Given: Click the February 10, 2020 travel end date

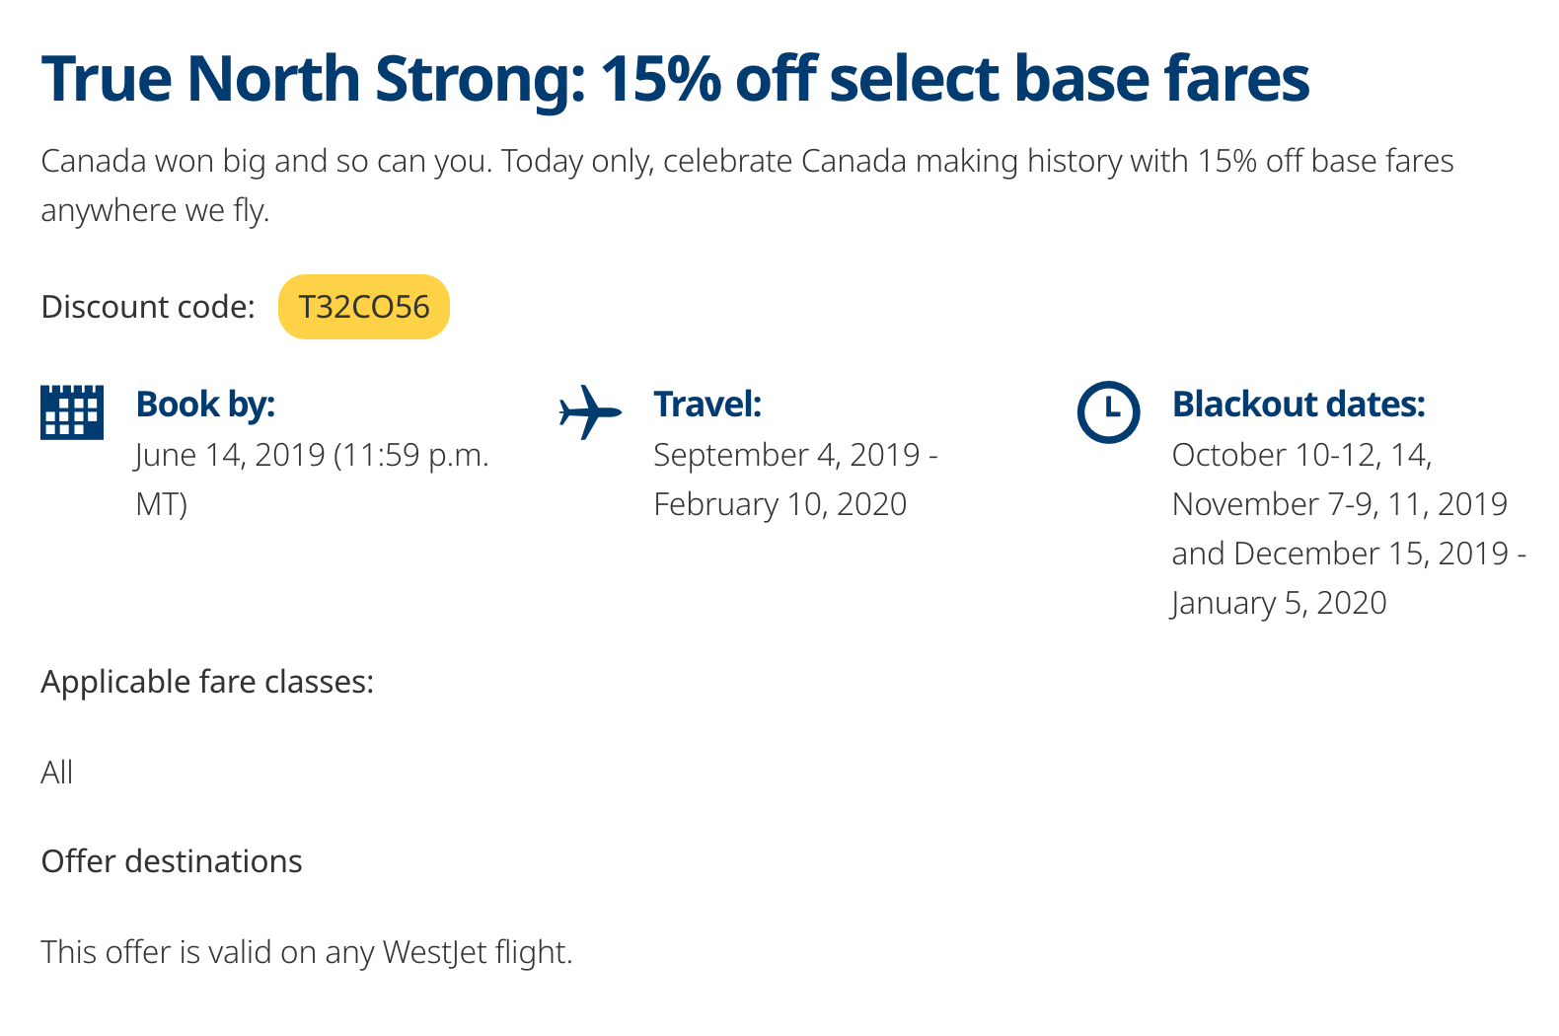Looking at the screenshot, I should point(779,504).
